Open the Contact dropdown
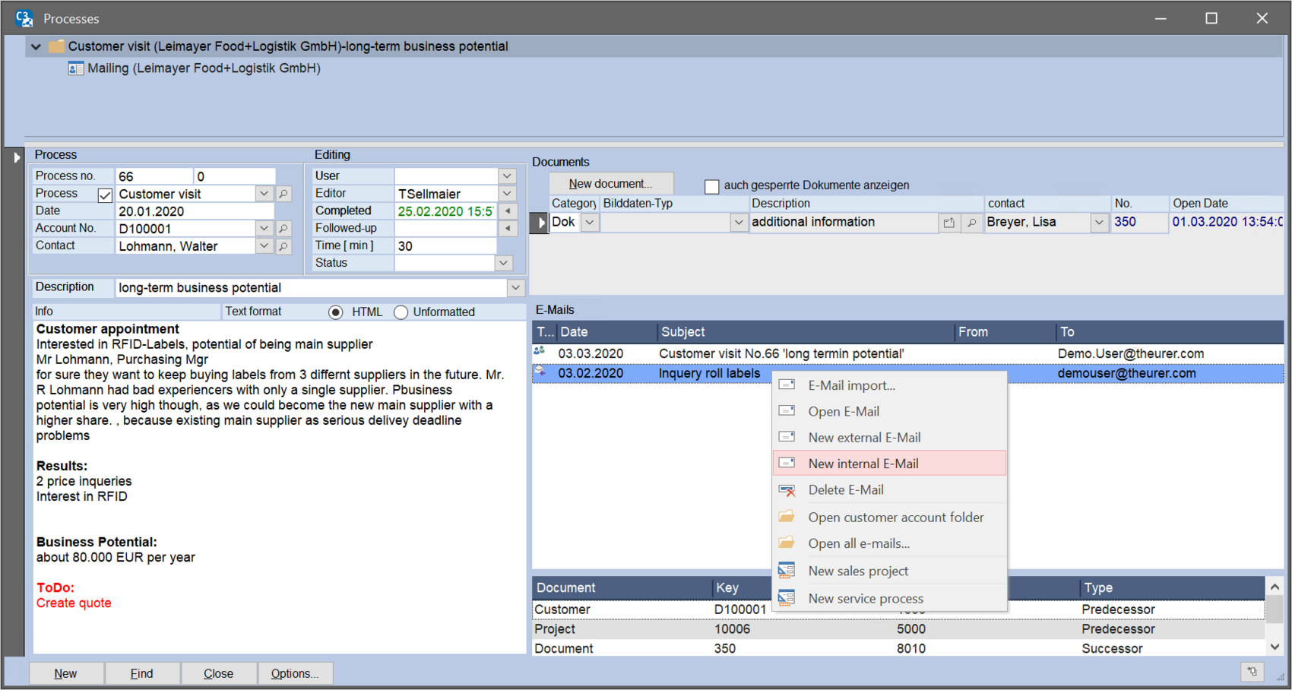 click(x=264, y=246)
